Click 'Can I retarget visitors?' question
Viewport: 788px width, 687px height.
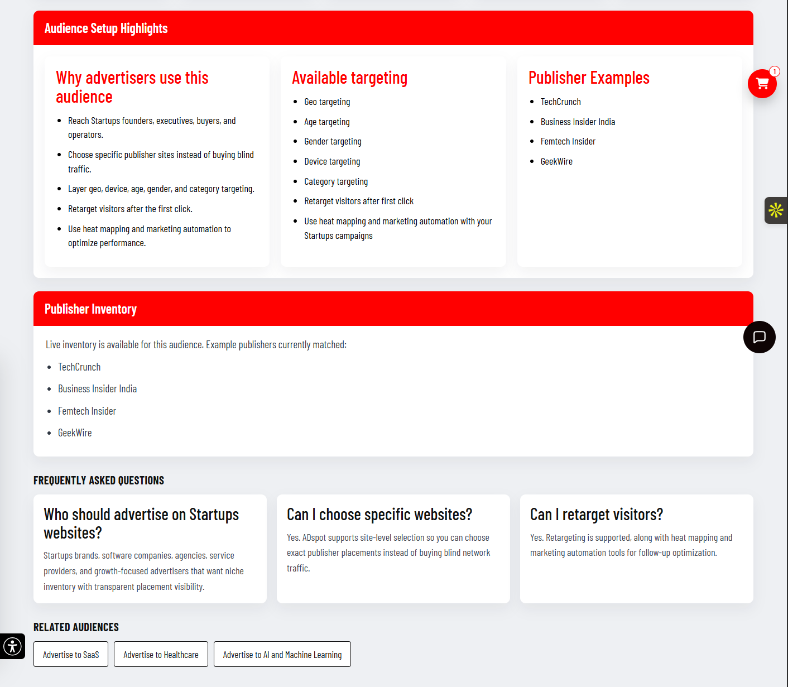[x=597, y=514]
